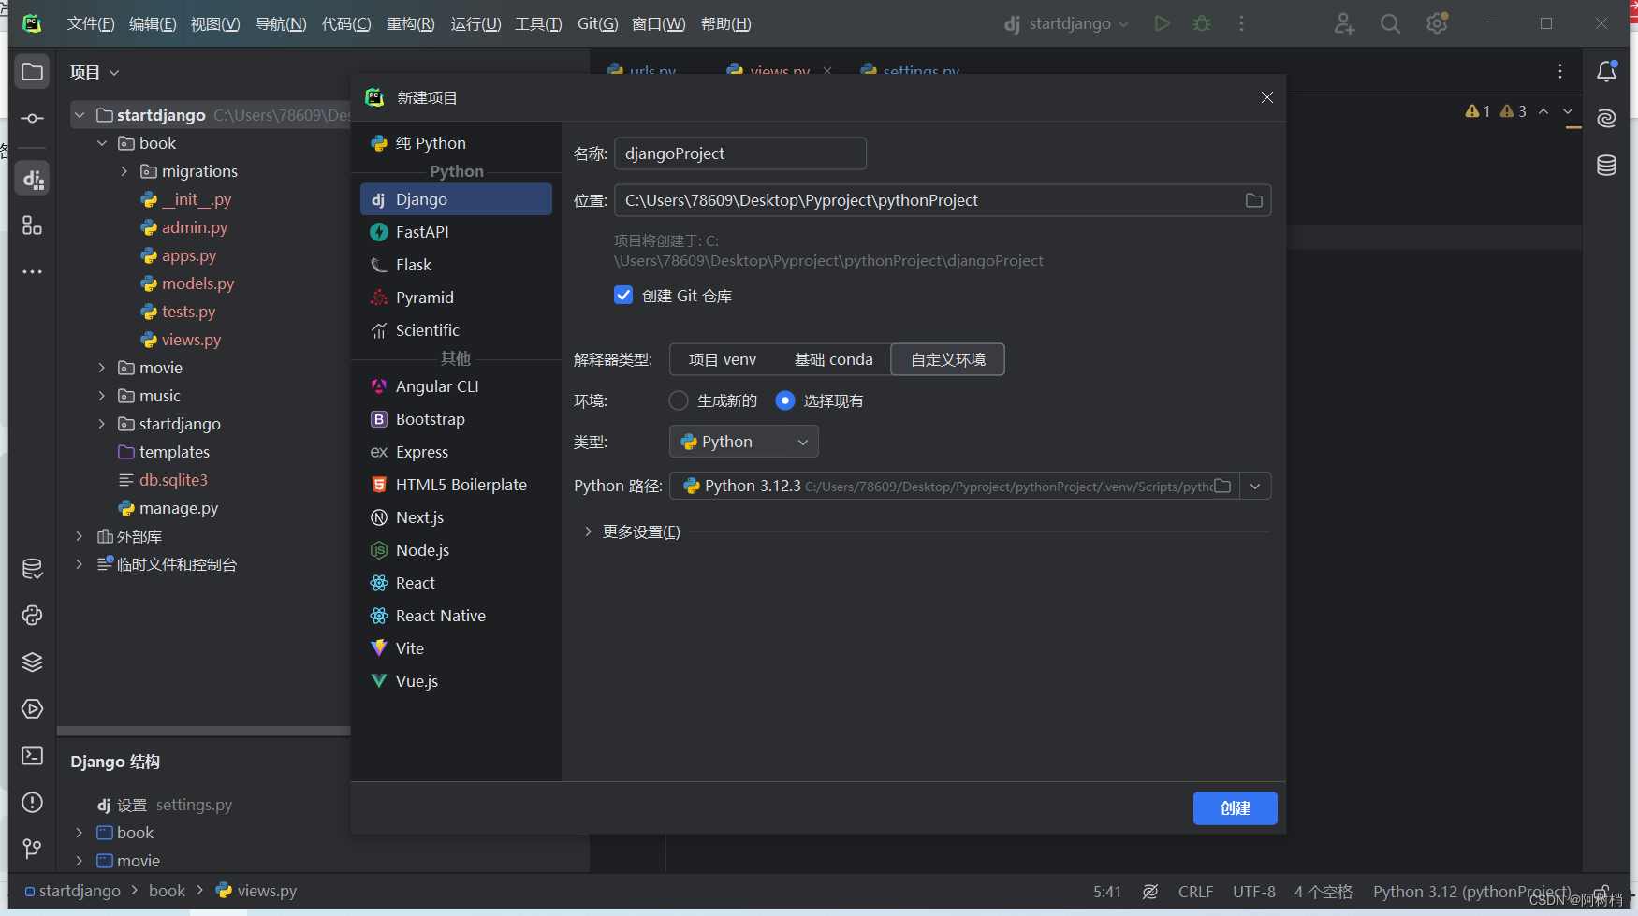Open models.py in project tree

[197, 284]
